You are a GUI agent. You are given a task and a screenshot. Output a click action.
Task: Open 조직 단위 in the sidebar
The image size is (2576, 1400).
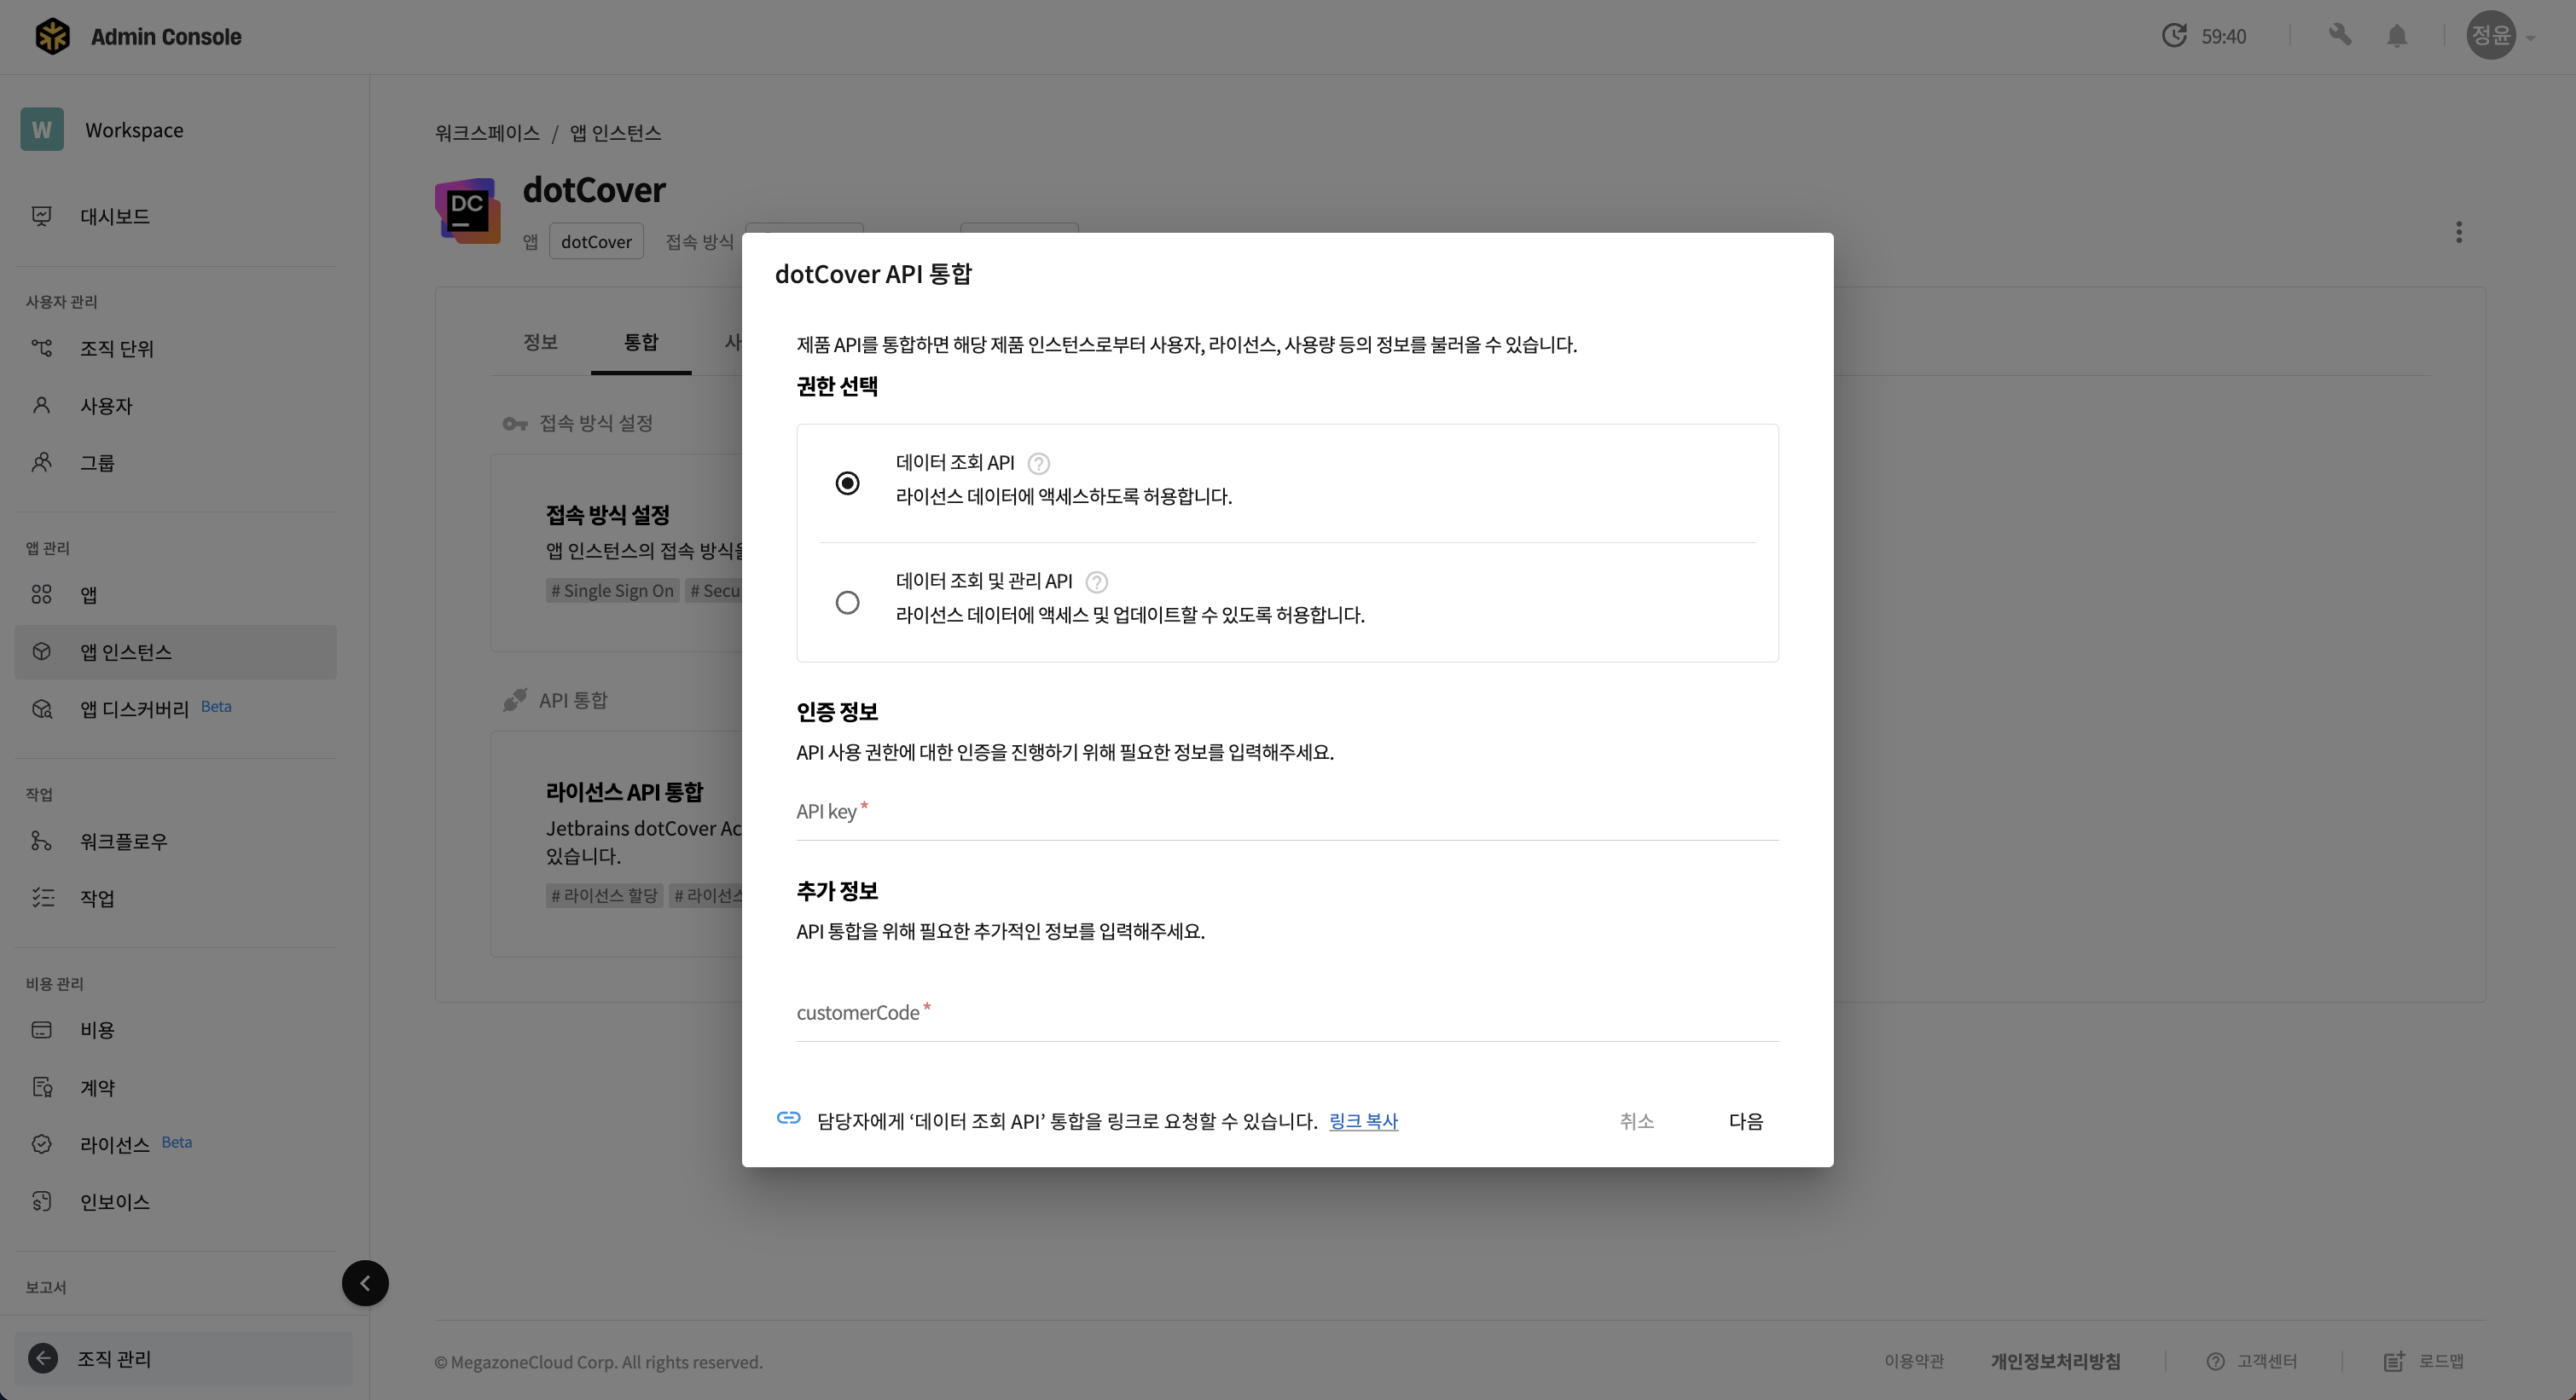[x=176, y=348]
